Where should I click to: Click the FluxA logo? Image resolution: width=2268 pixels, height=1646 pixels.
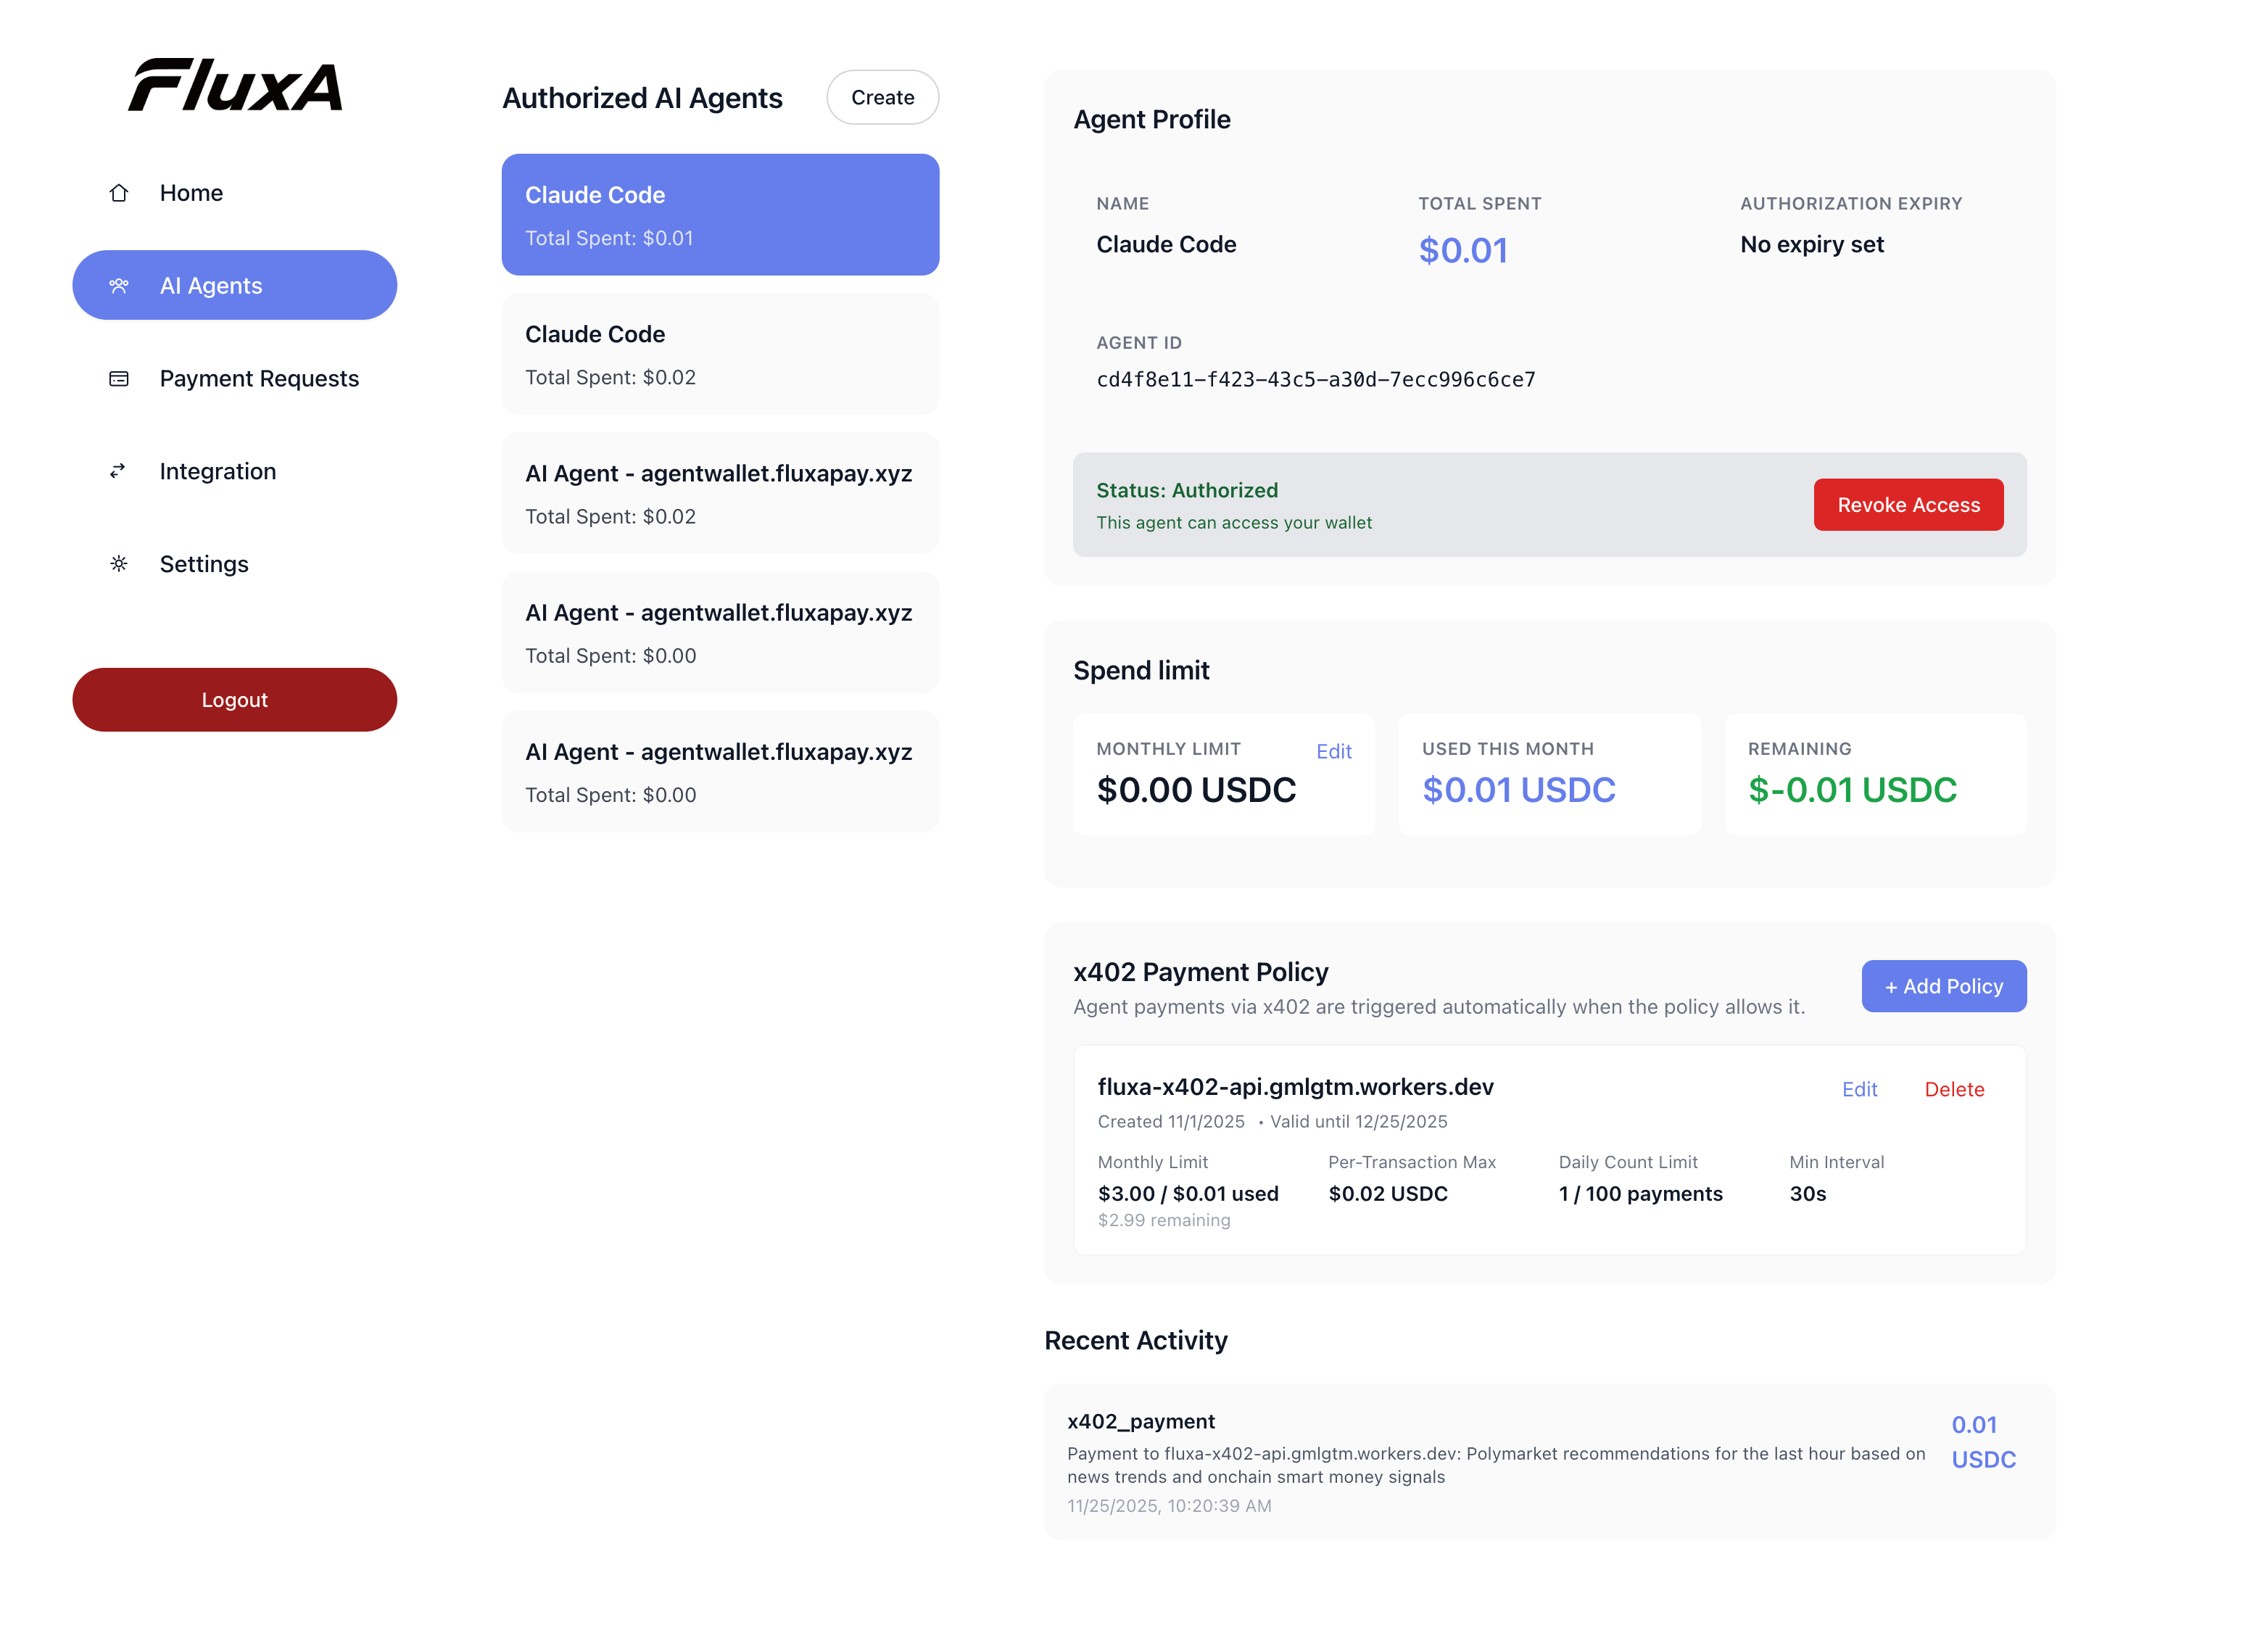click(235, 85)
